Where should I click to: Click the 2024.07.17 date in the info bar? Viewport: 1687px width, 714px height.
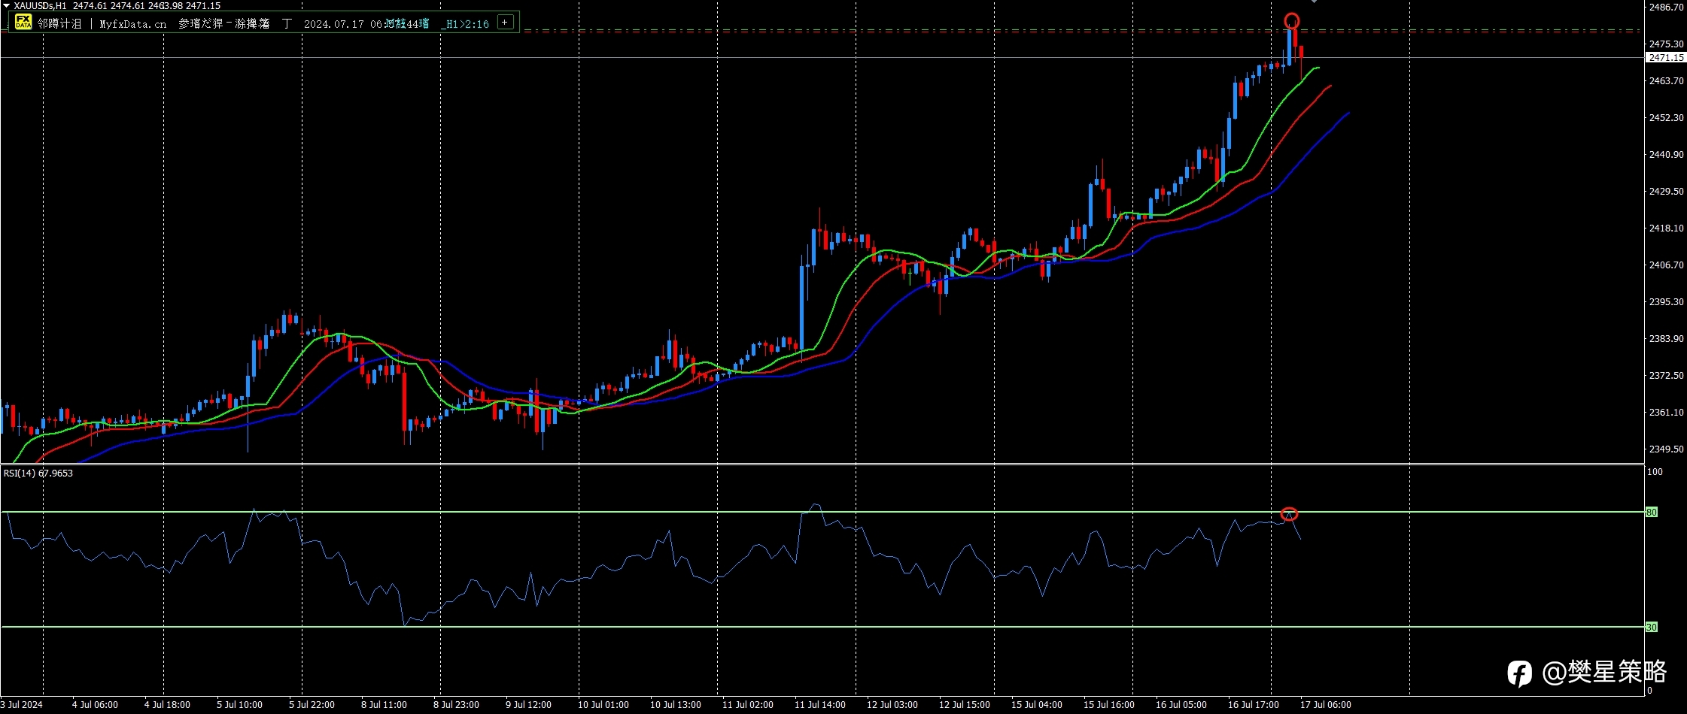[x=333, y=24]
